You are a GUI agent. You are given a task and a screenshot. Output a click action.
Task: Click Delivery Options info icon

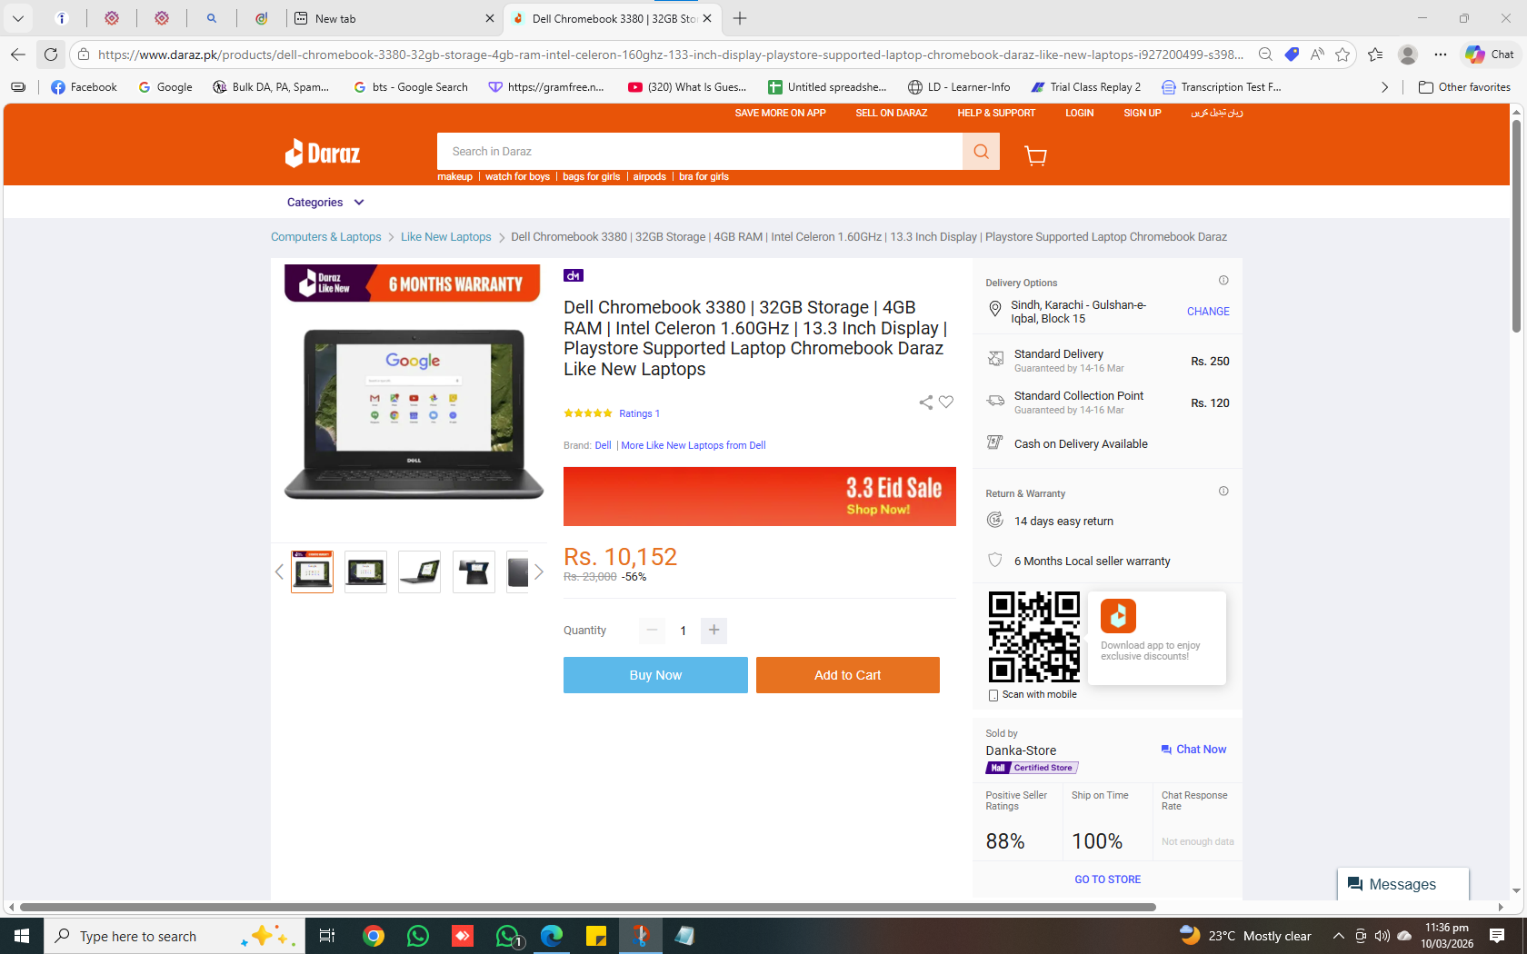[x=1223, y=281]
